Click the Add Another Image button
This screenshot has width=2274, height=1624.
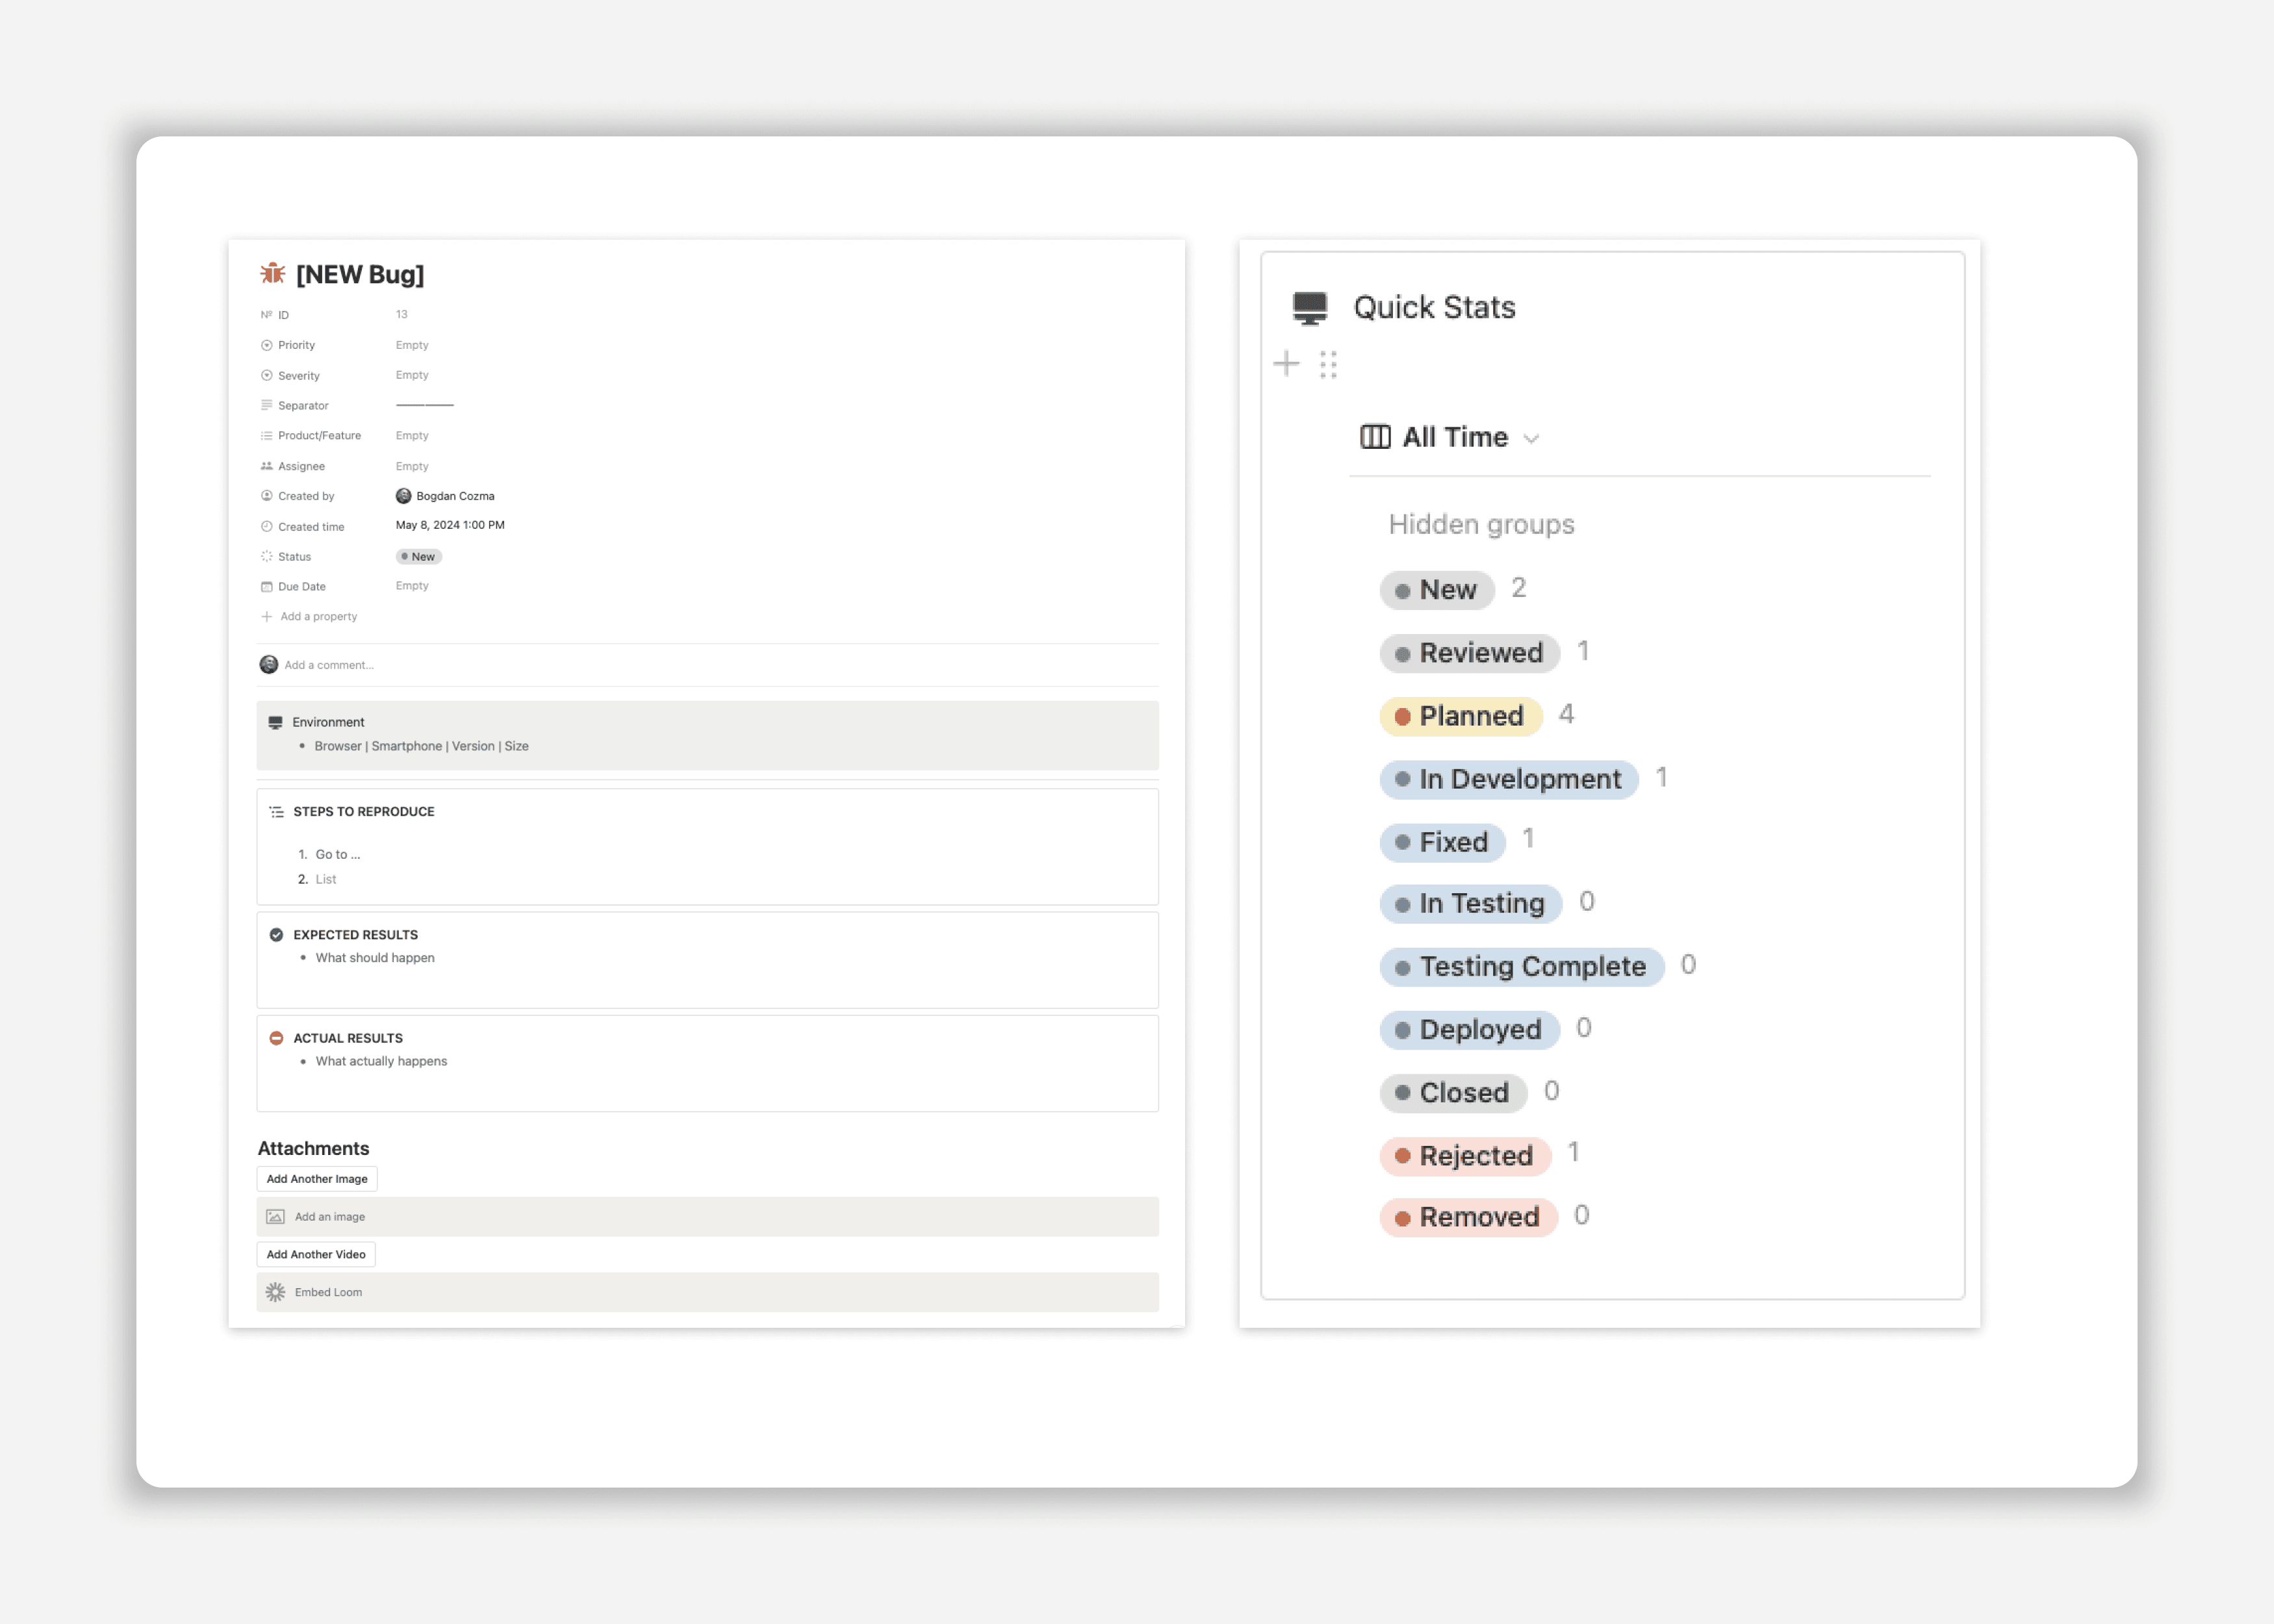click(316, 1178)
